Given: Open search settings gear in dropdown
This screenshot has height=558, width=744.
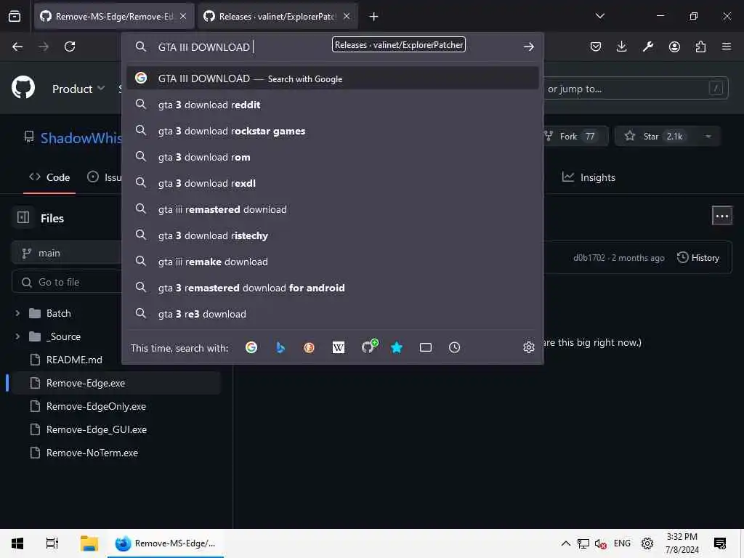Looking at the screenshot, I should 529,347.
